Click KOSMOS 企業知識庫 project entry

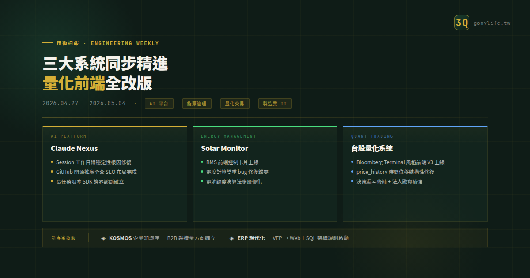(162, 238)
